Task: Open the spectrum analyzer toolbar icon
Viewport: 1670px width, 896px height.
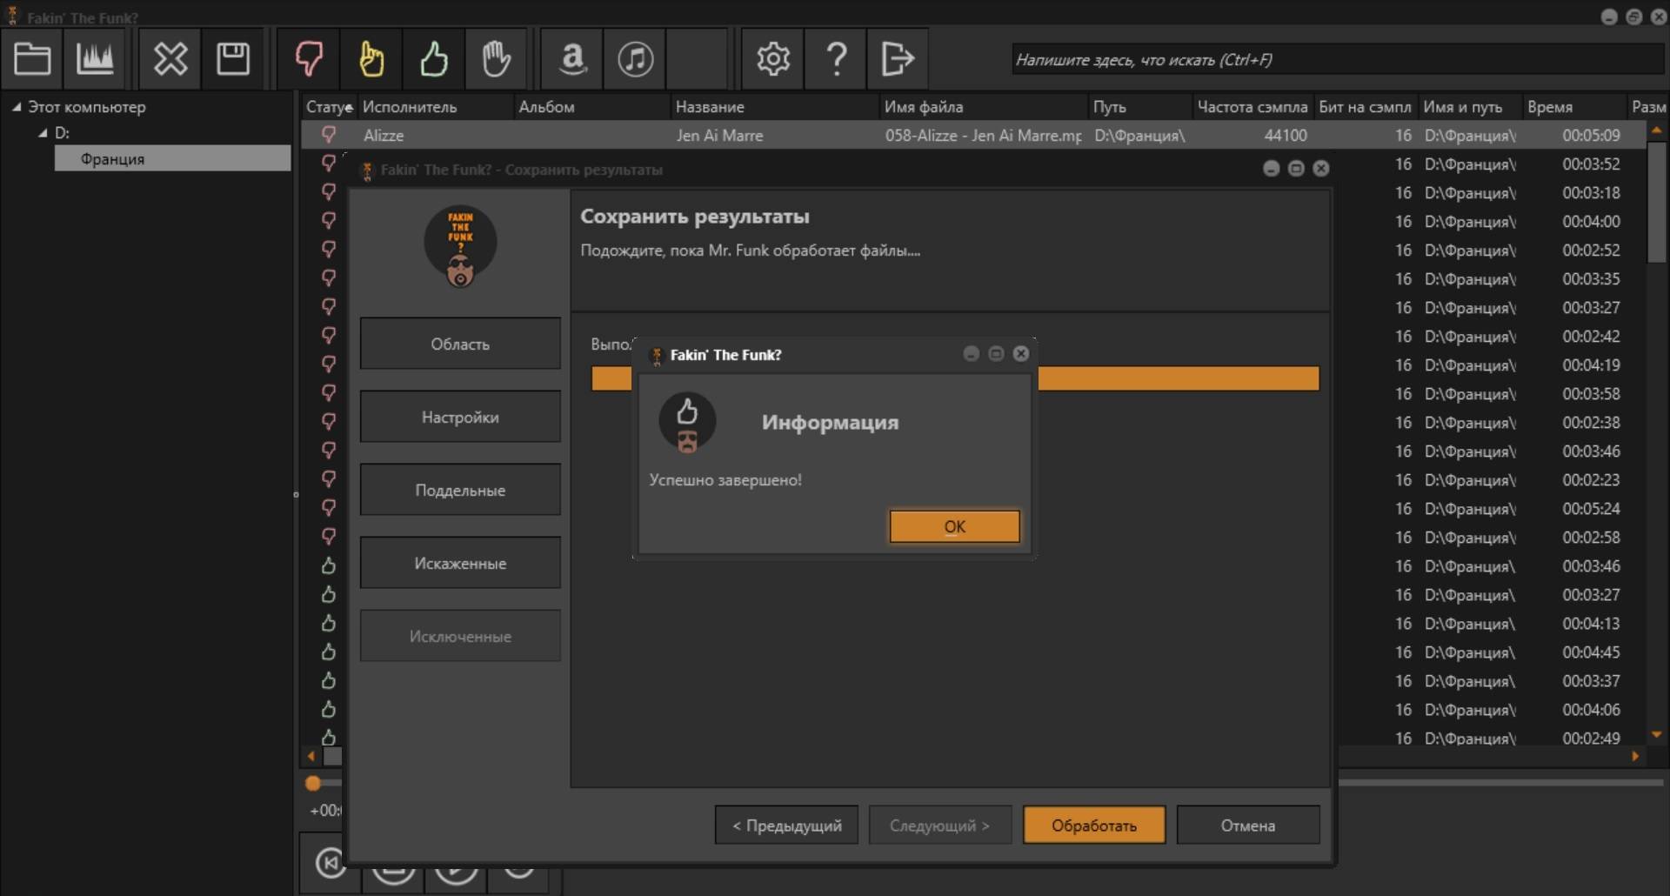Action: (x=95, y=59)
